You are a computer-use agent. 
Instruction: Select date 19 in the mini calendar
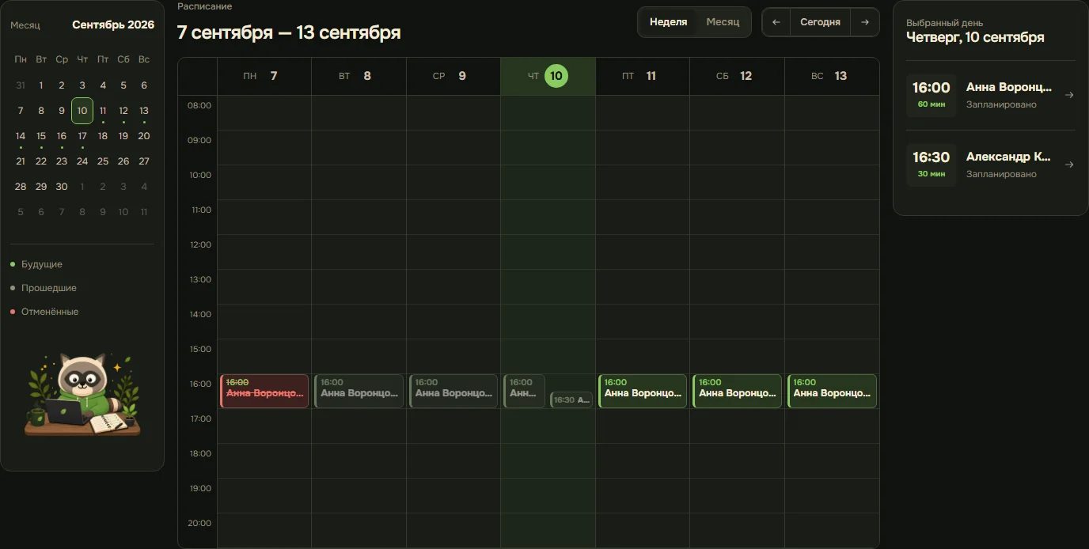[x=123, y=136]
